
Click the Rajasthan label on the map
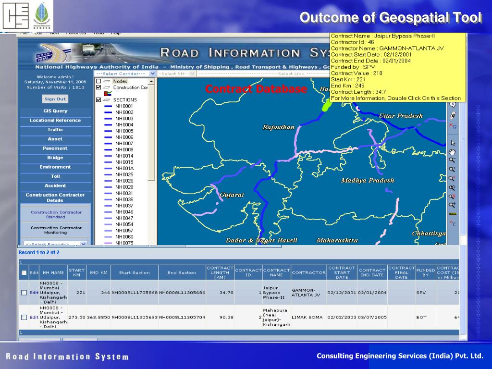coord(279,127)
